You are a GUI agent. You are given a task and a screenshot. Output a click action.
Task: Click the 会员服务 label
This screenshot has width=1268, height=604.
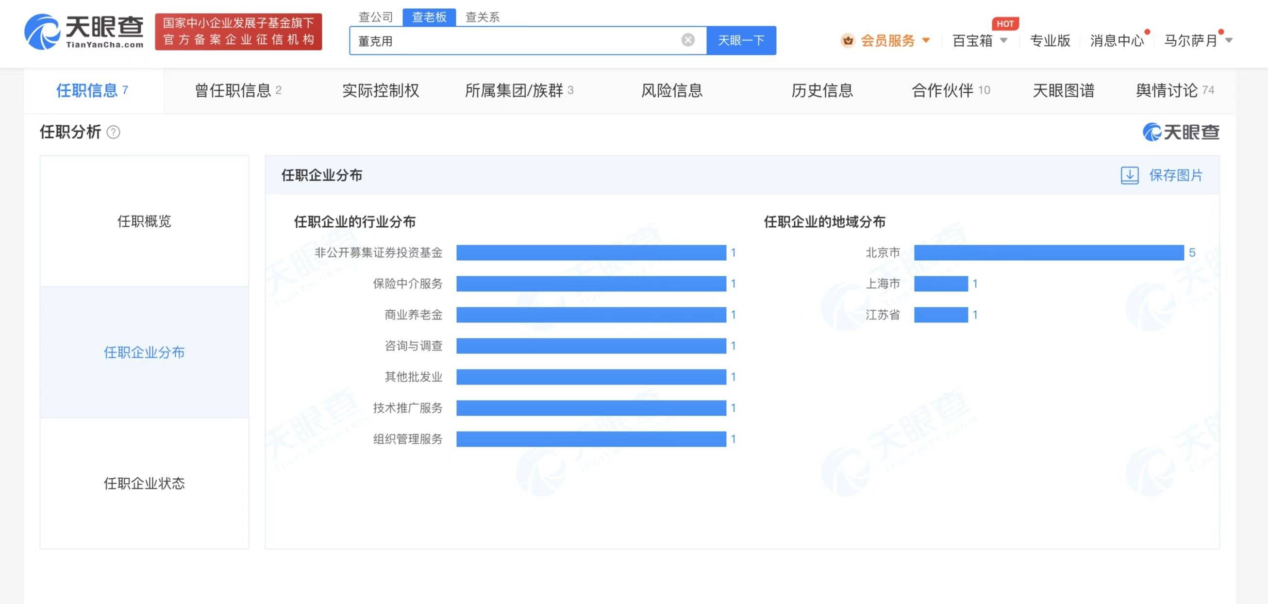887,40
